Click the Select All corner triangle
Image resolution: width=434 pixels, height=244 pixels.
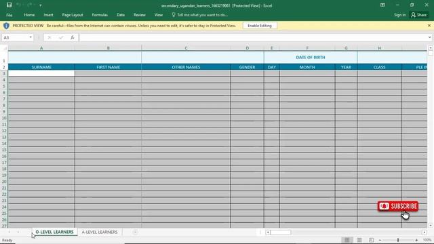tap(4, 48)
